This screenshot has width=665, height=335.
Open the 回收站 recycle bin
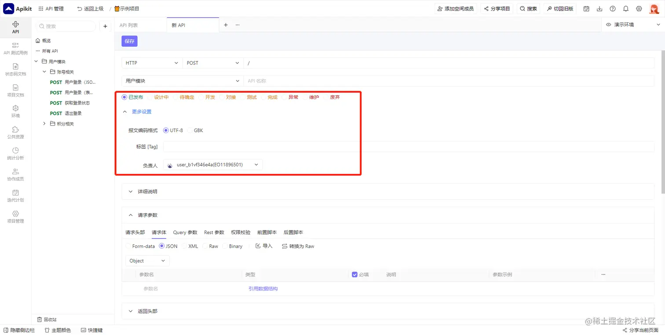(47, 320)
